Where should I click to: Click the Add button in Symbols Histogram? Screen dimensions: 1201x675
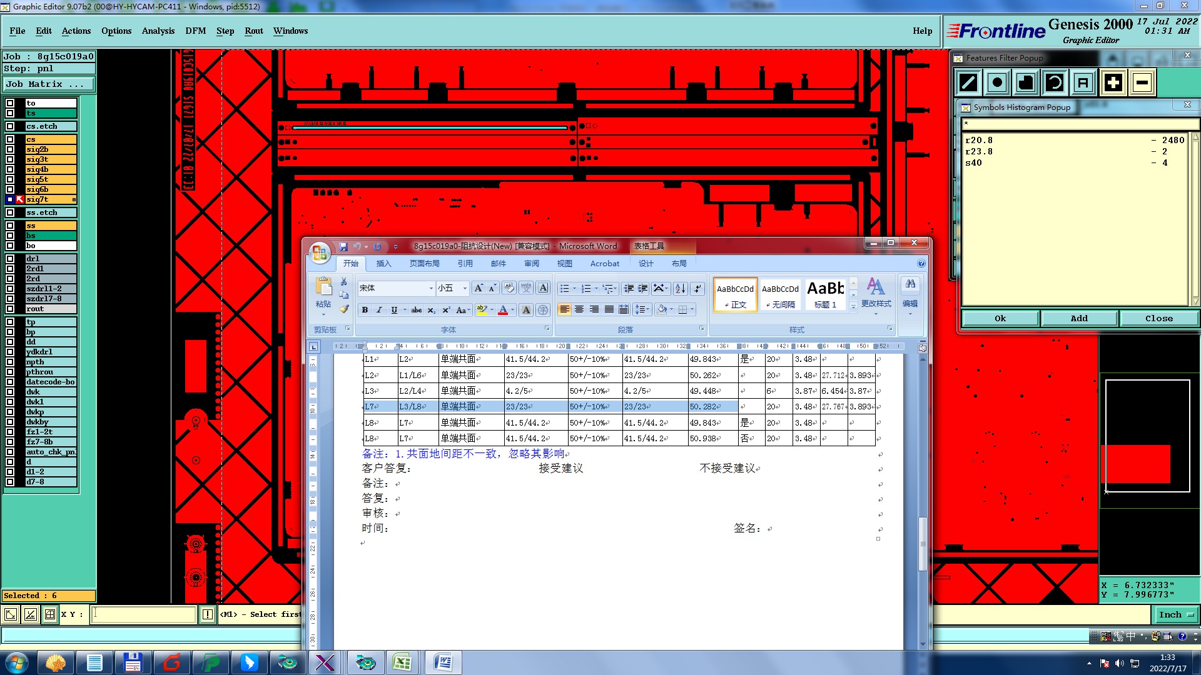click(1079, 318)
